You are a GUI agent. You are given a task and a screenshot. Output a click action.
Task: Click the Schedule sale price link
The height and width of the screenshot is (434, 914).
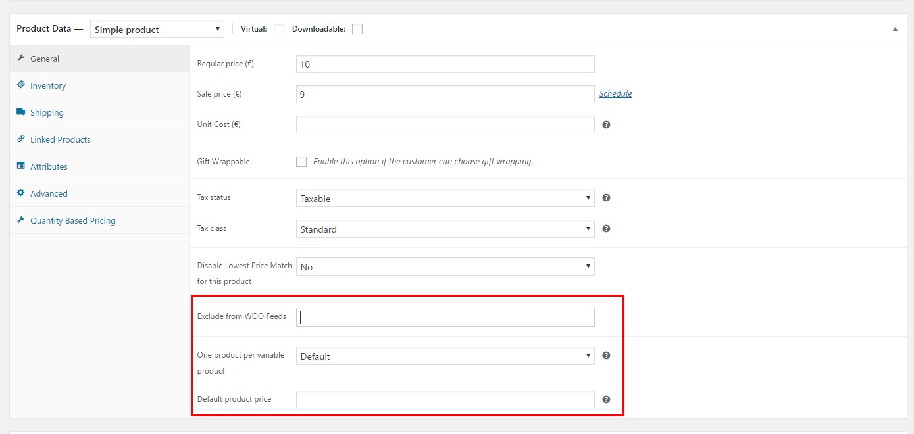pos(615,93)
